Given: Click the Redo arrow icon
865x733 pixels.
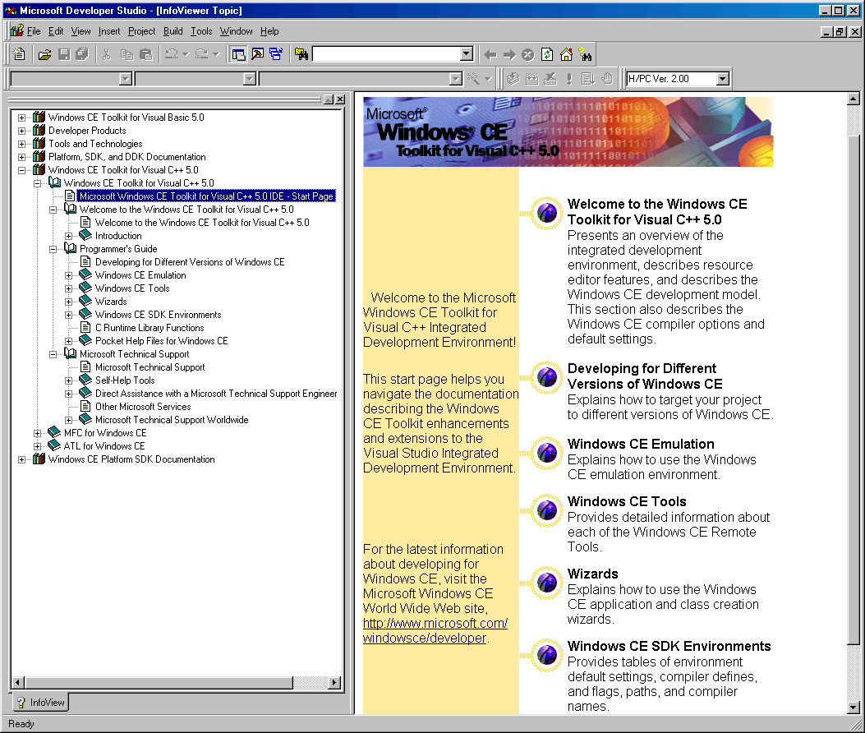Looking at the screenshot, I should click(202, 54).
